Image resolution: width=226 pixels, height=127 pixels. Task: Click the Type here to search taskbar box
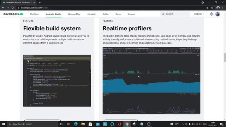[32, 124]
